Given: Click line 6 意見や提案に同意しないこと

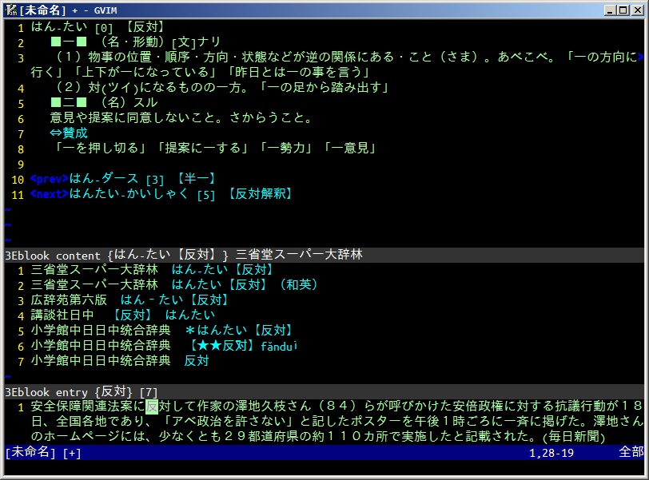Looking at the screenshot, I should coord(181,118).
